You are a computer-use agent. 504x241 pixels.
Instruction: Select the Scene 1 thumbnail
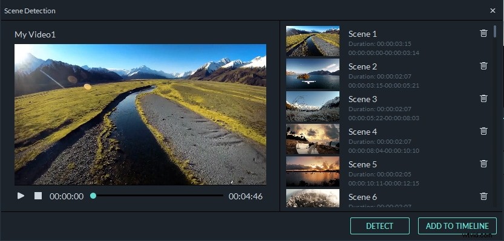(x=313, y=41)
